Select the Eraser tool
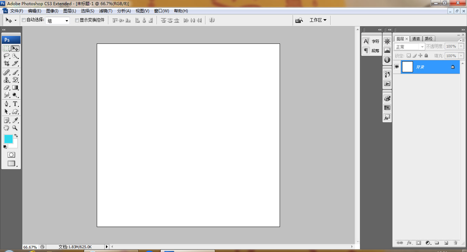 coord(6,88)
